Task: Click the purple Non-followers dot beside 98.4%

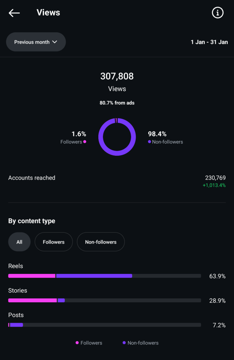Action: 149,142
